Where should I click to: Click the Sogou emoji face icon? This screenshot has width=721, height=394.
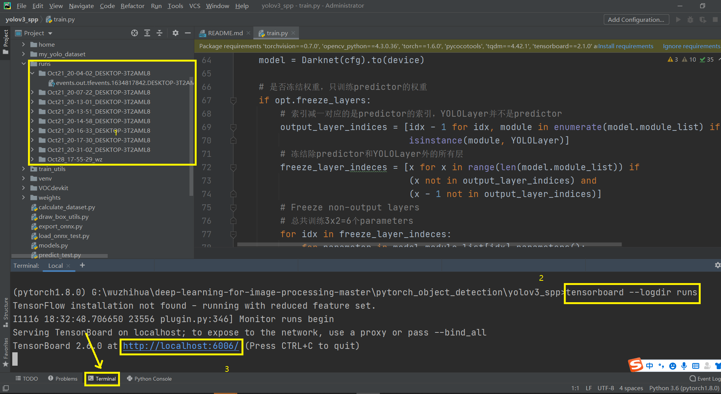coord(673,366)
